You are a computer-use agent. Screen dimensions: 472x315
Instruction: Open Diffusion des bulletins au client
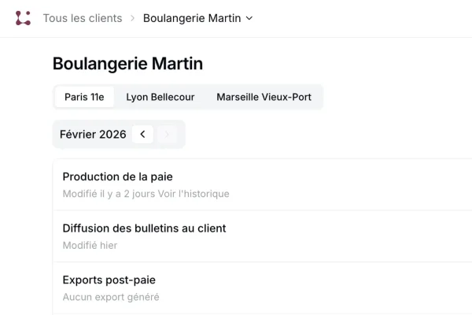click(263, 236)
